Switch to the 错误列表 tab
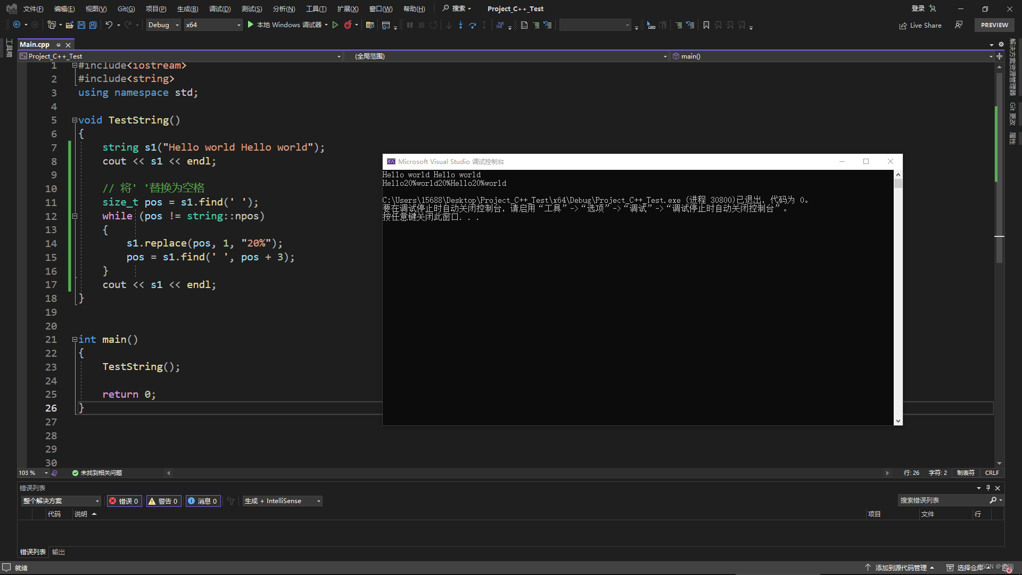This screenshot has width=1022, height=575. click(x=33, y=552)
